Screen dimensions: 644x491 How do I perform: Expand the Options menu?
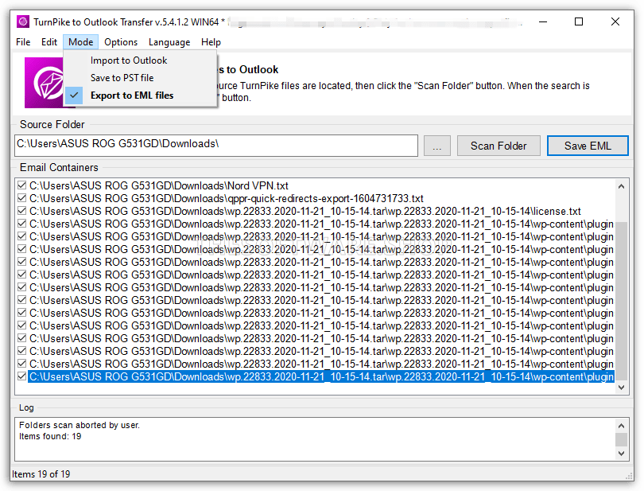pyautogui.click(x=121, y=42)
